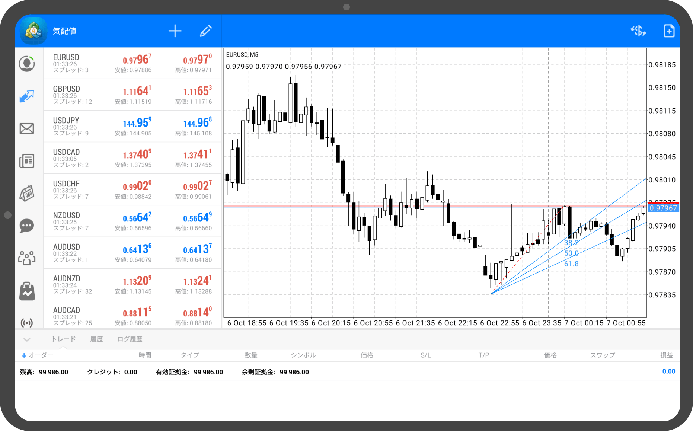Select the トレード tab
Image resolution: width=693 pixels, height=431 pixels.
coord(63,339)
